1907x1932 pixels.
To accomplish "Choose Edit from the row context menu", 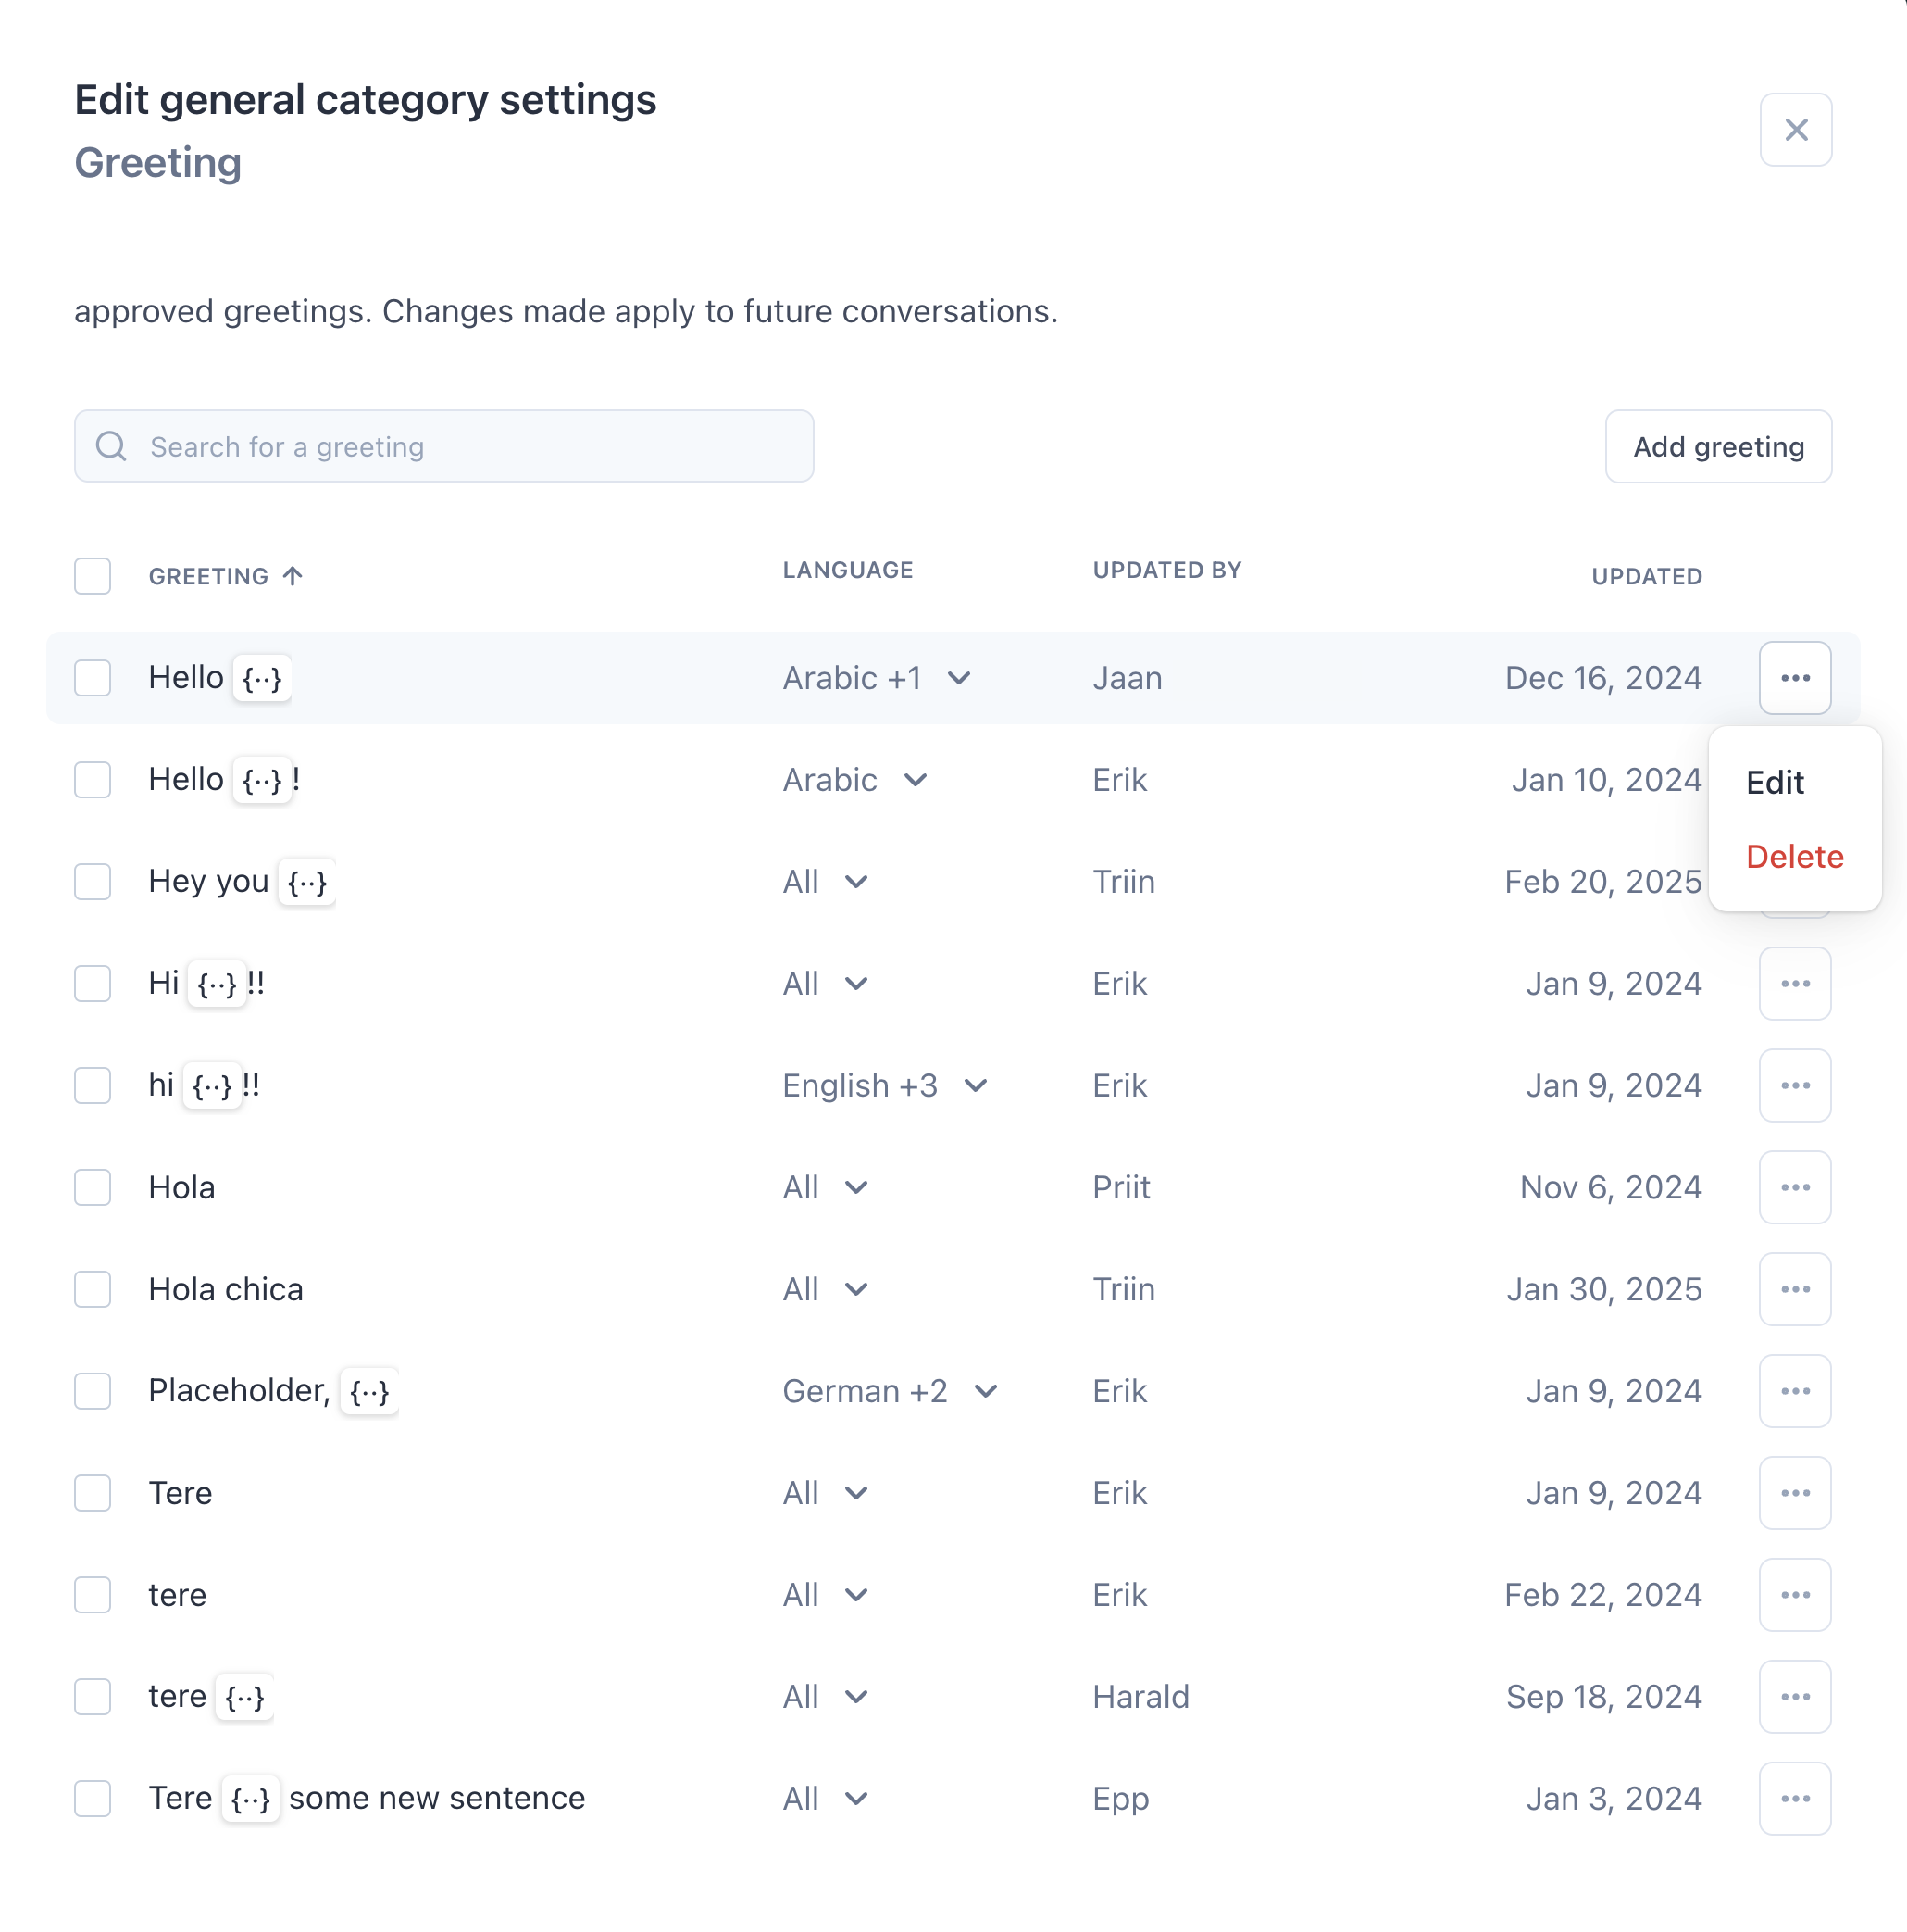I will click(1775, 782).
